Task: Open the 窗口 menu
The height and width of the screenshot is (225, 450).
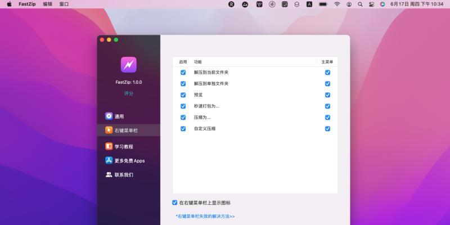Action: (x=64, y=4)
